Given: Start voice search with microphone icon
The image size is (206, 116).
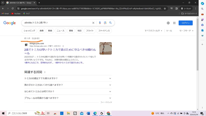Looking at the screenshot, I should click(x=100, y=23).
